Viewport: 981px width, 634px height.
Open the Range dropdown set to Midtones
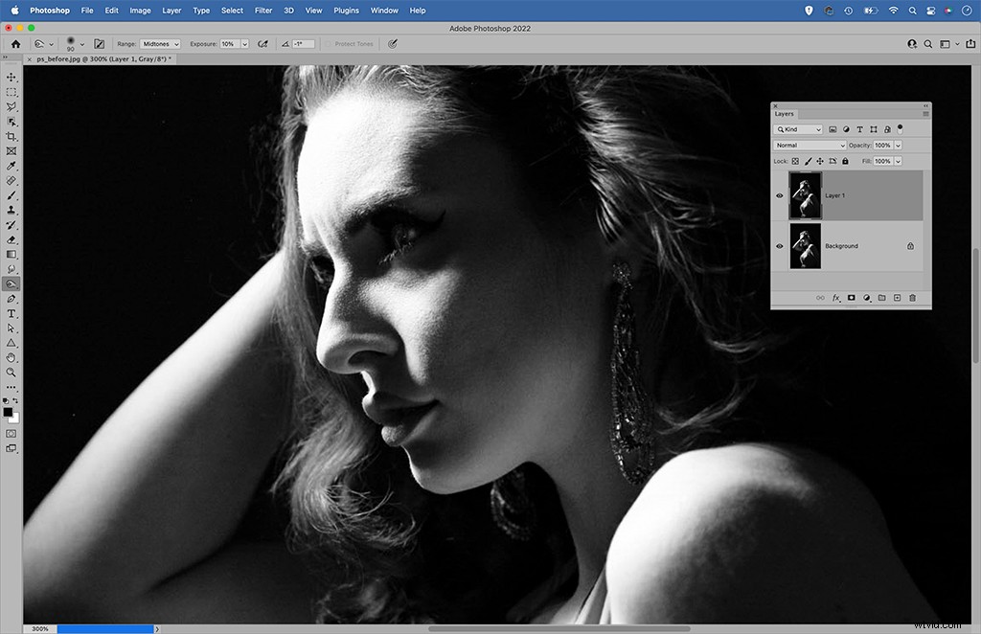point(160,43)
